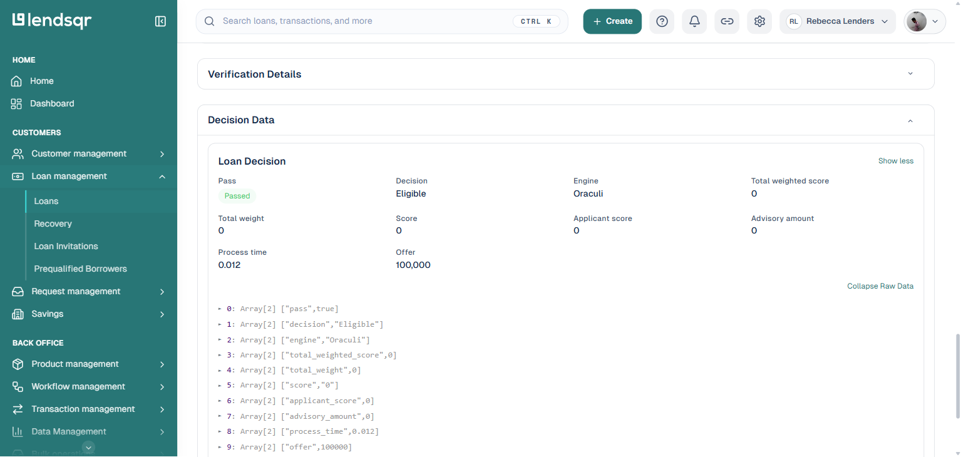Viewport: 961px width, 457px height.
Task: Expand raw data row 5 score
Action: click(x=220, y=386)
